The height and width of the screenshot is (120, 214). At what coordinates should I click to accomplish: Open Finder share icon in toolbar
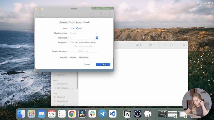click(159, 45)
